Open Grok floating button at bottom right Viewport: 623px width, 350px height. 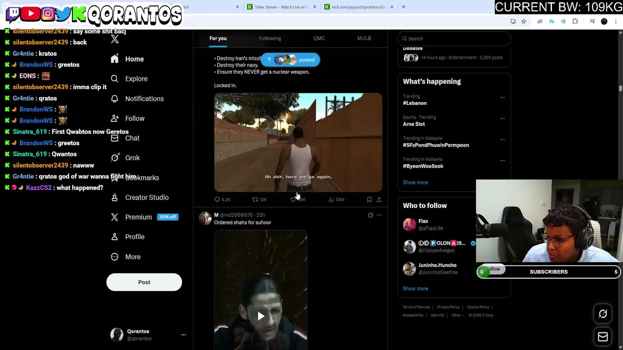pyautogui.click(x=603, y=314)
